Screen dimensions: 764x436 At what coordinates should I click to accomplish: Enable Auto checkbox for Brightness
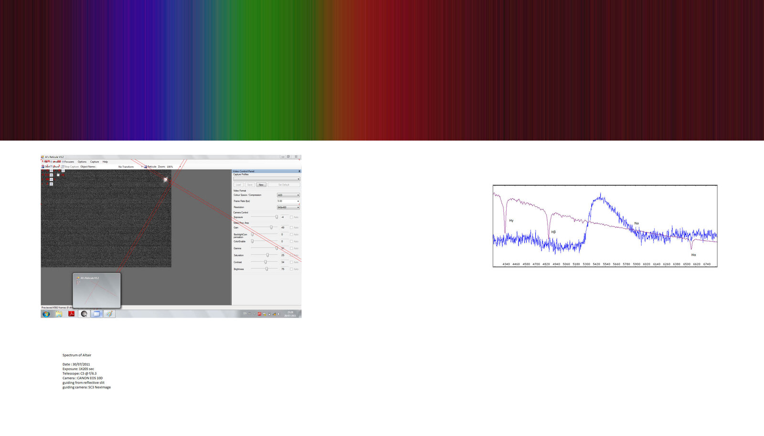[x=291, y=269]
